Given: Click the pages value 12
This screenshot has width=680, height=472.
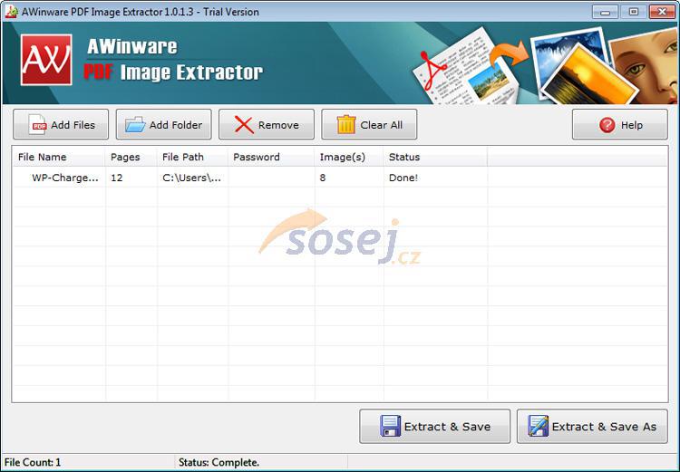Looking at the screenshot, I should pyautogui.click(x=117, y=178).
